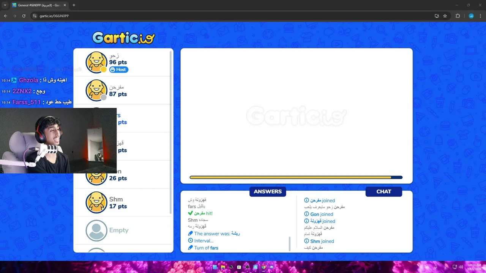This screenshot has width=486, height=273.
Task: Show hidden system tray icons
Action: tap(427, 267)
